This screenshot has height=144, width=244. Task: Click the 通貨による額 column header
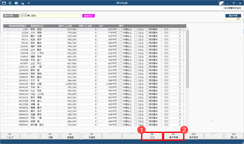(x=68, y=26)
